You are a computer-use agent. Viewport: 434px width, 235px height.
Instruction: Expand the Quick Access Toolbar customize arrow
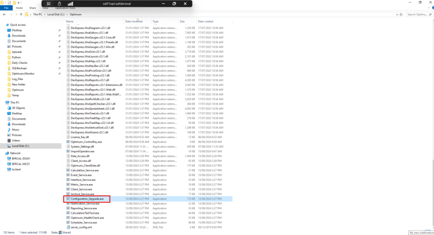pos(19,3)
